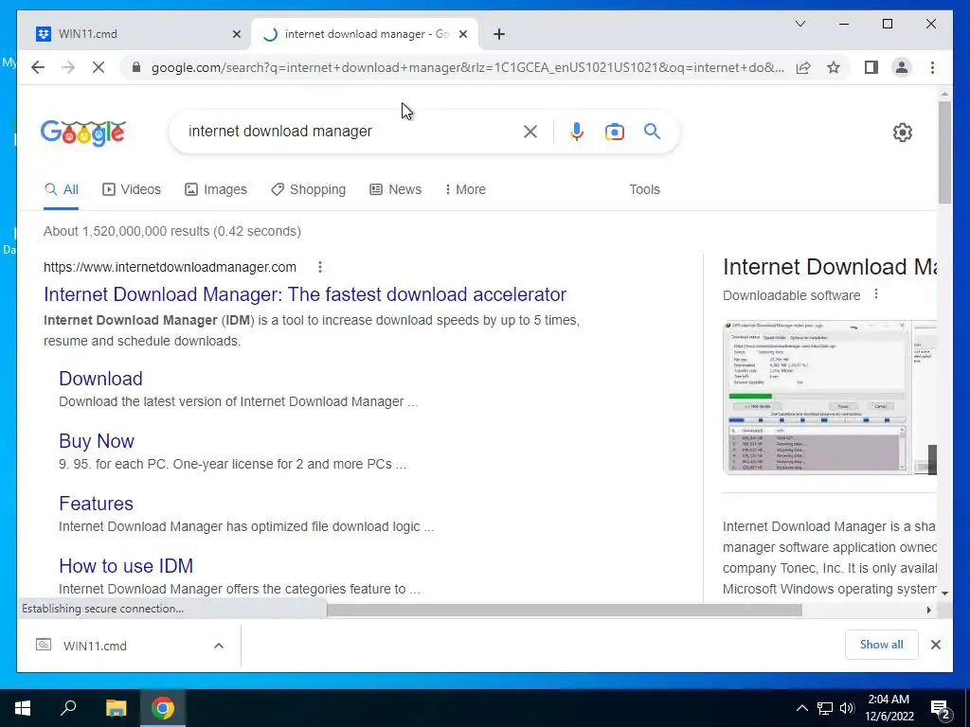Image resolution: width=970 pixels, height=727 pixels.
Task: Click the horizontal page scrollbar
Action: [x=565, y=610]
